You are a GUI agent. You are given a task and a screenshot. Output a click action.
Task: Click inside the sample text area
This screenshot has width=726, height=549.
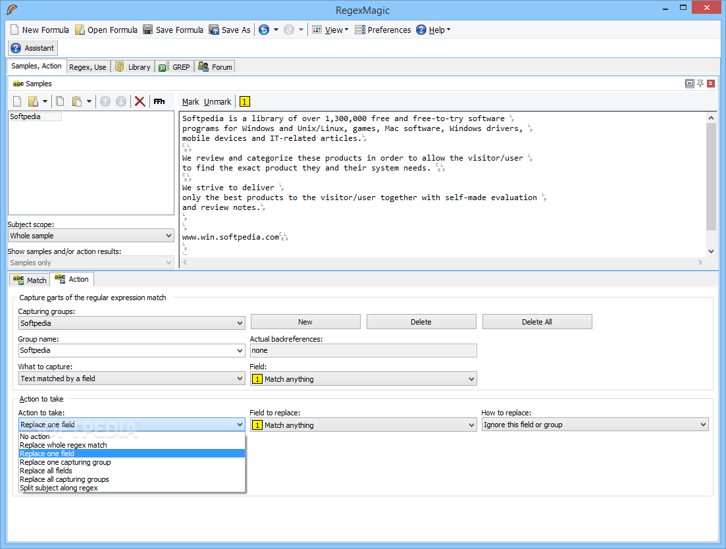point(442,184)
